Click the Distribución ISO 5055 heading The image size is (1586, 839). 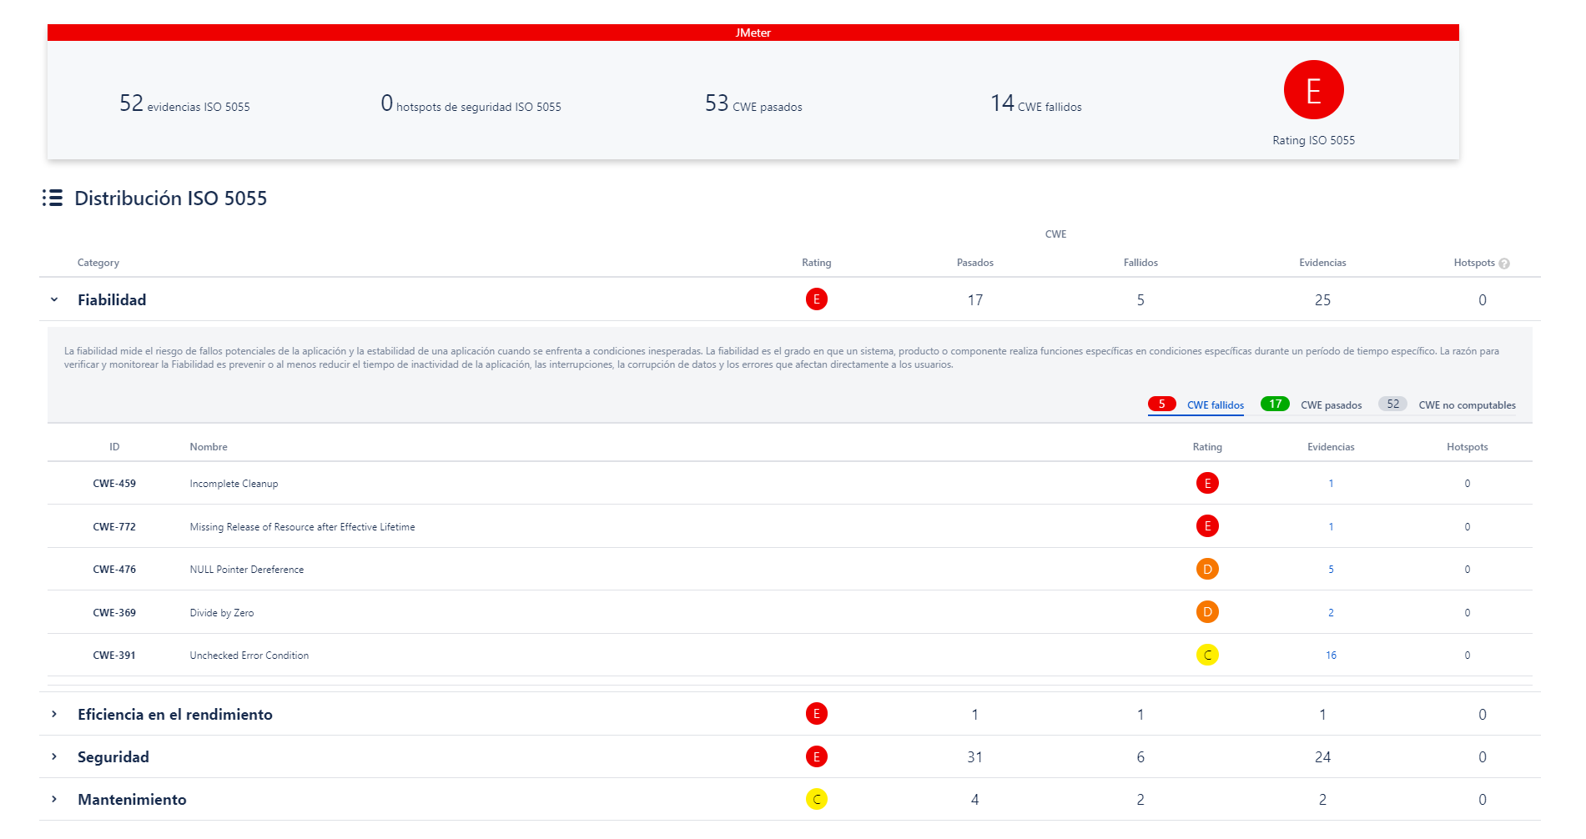[170, 198]
